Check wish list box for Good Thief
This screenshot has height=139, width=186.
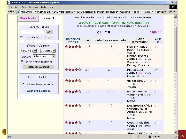157,123
